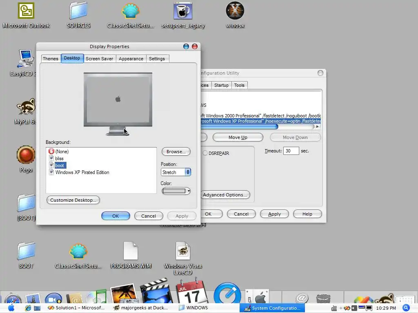Open iPhoto palm tree dock icon
Screen dimensions: 418x313
[x=123, y=294]
